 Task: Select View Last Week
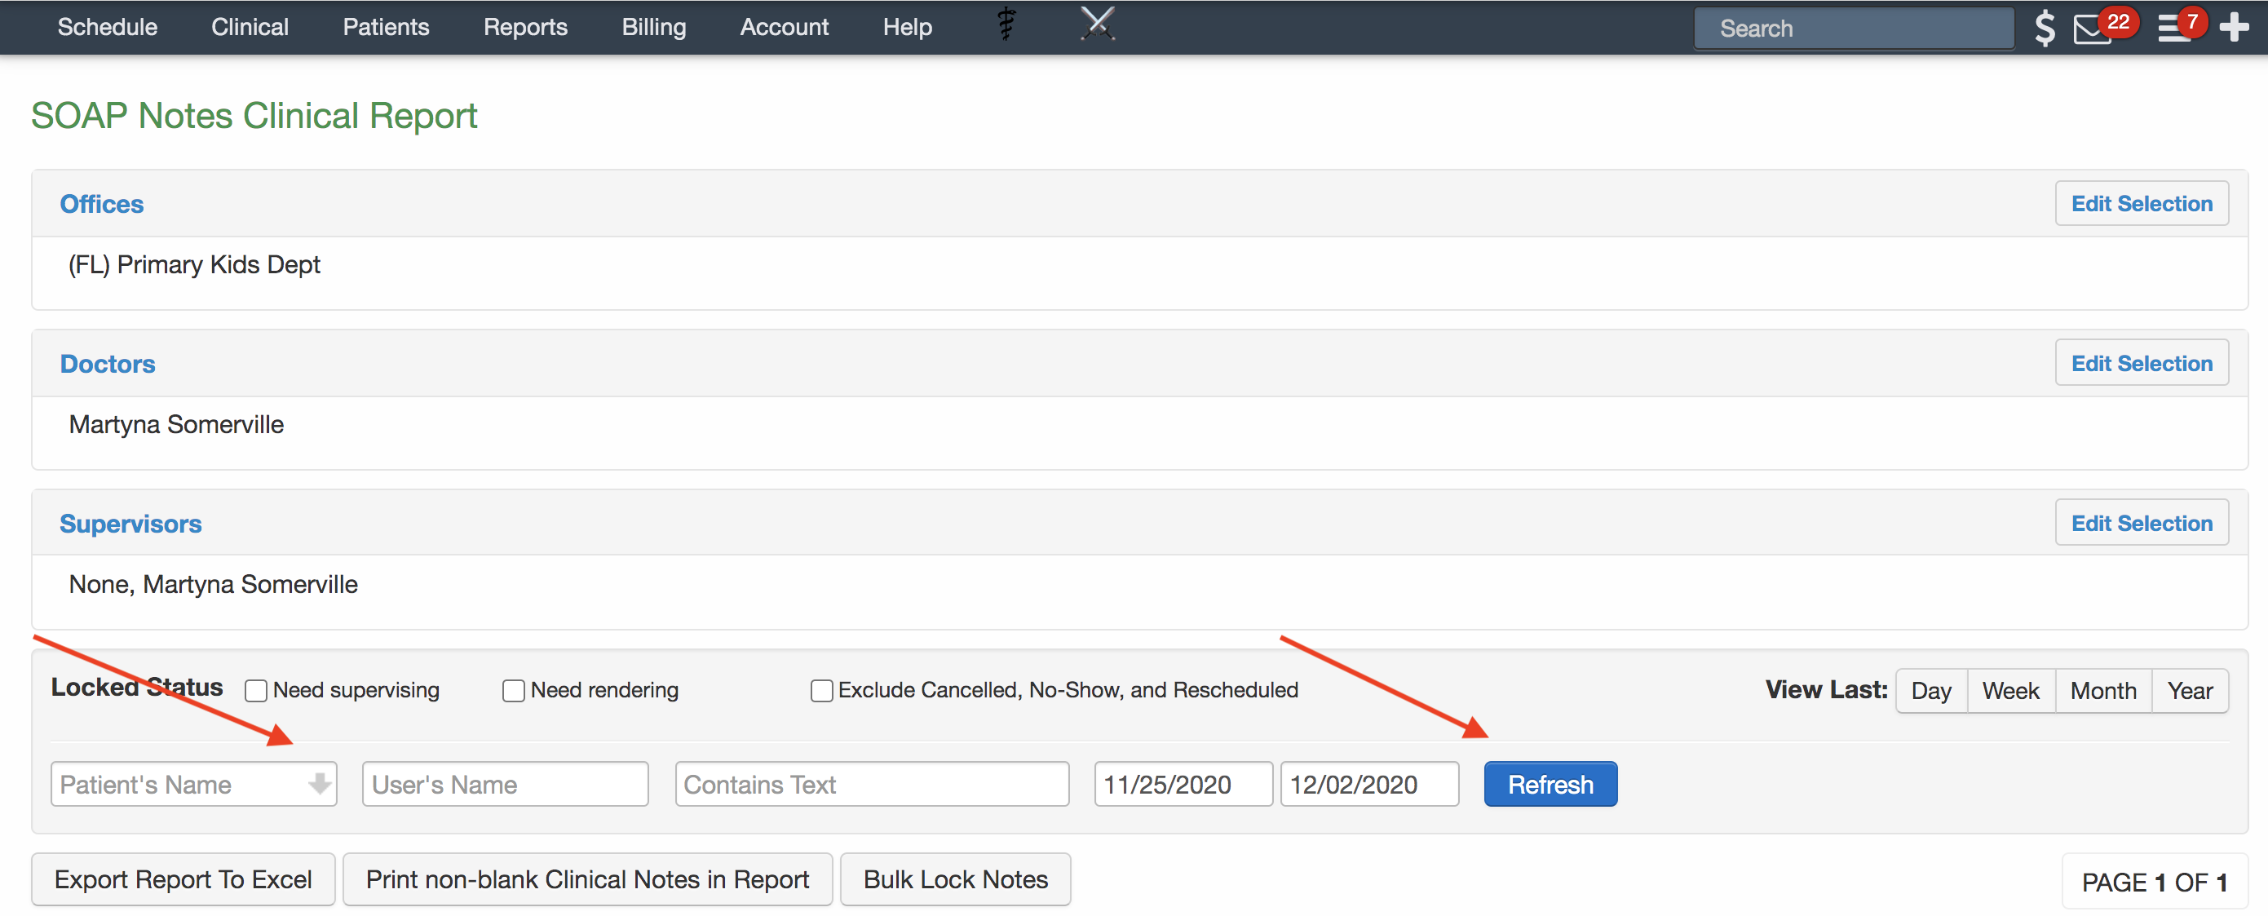tap(2010, 691)
